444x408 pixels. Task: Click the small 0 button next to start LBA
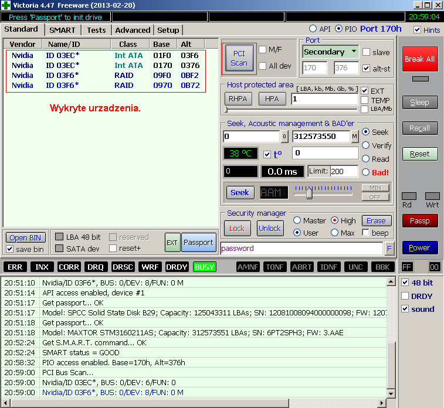[x=284, y=137]
